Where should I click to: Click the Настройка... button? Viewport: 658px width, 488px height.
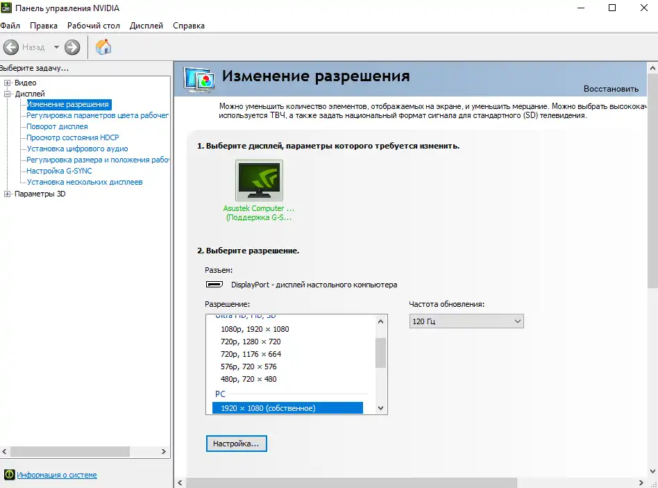pyautogui.click(x=236, y=444)
